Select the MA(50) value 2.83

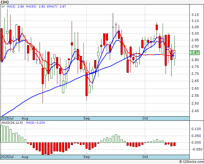click(42, 7)
